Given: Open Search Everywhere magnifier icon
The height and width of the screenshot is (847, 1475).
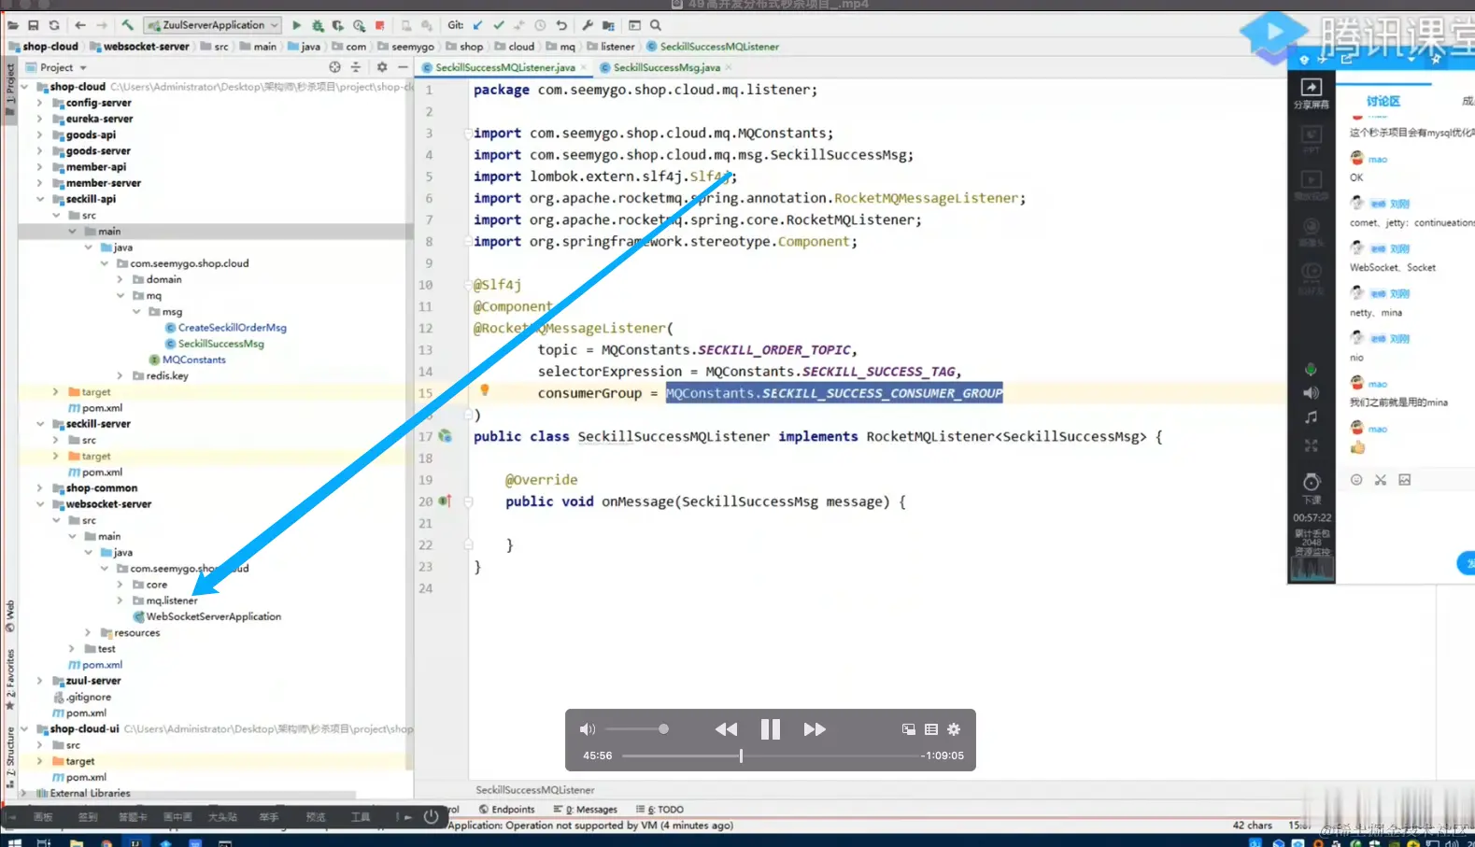Looking at the screenshot, I should [x=656, y=25].
